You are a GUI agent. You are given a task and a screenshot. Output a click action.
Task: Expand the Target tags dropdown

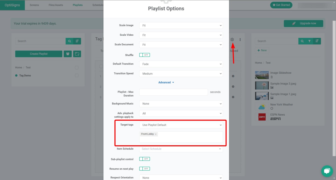point(181,125)
